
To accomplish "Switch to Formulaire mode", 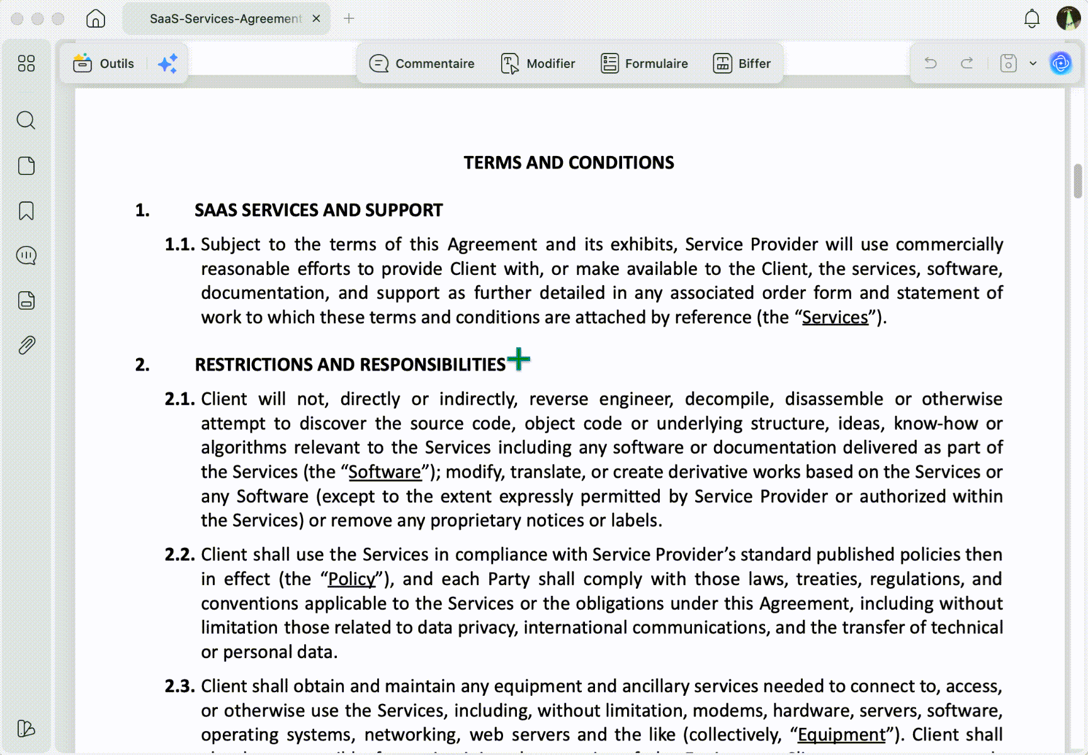I will point(644,64).
